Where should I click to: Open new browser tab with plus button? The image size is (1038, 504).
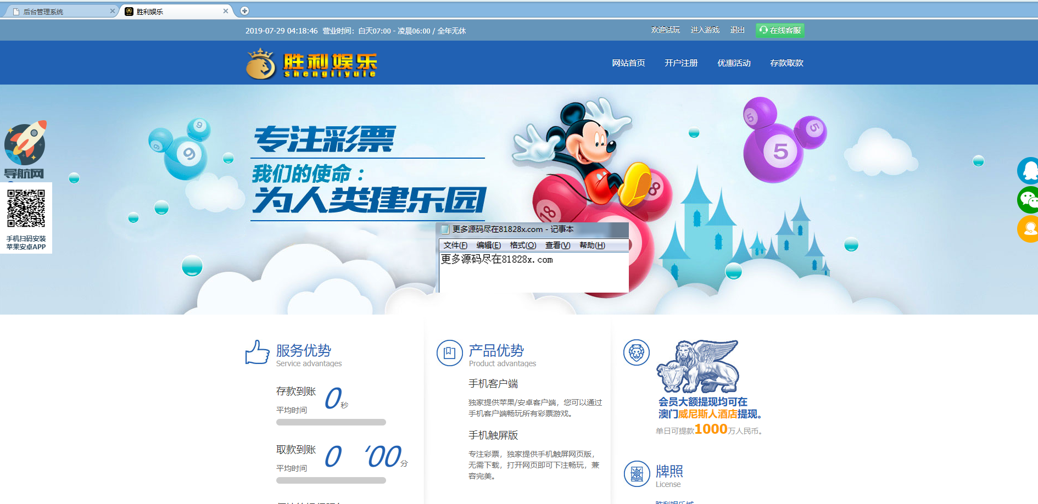[x=245, y=11]
